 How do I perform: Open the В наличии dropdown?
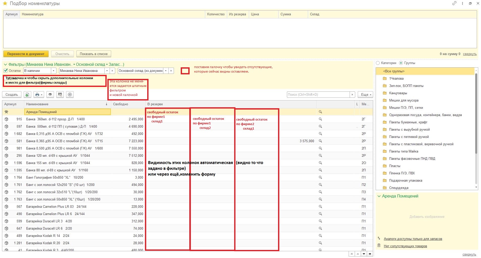coord(53,71)
